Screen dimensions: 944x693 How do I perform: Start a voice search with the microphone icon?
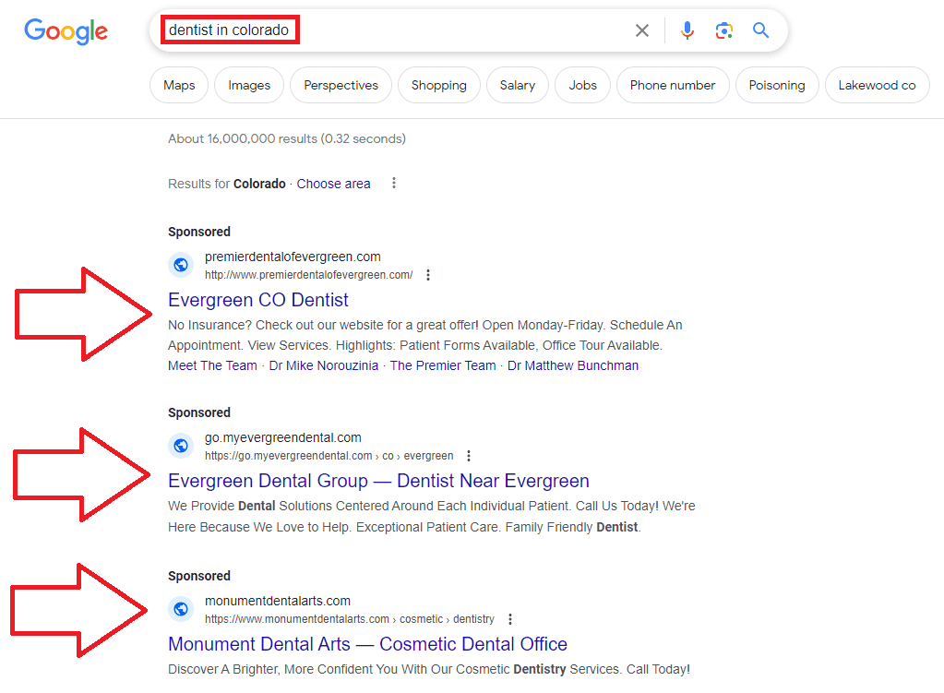coord(687,30)
